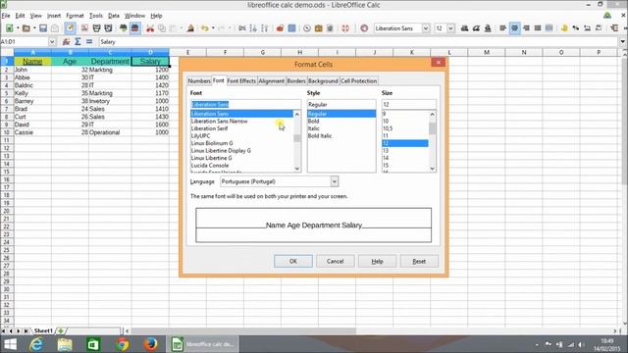Open the toolbar Font Size dropdown

click(x=450, y=28)
